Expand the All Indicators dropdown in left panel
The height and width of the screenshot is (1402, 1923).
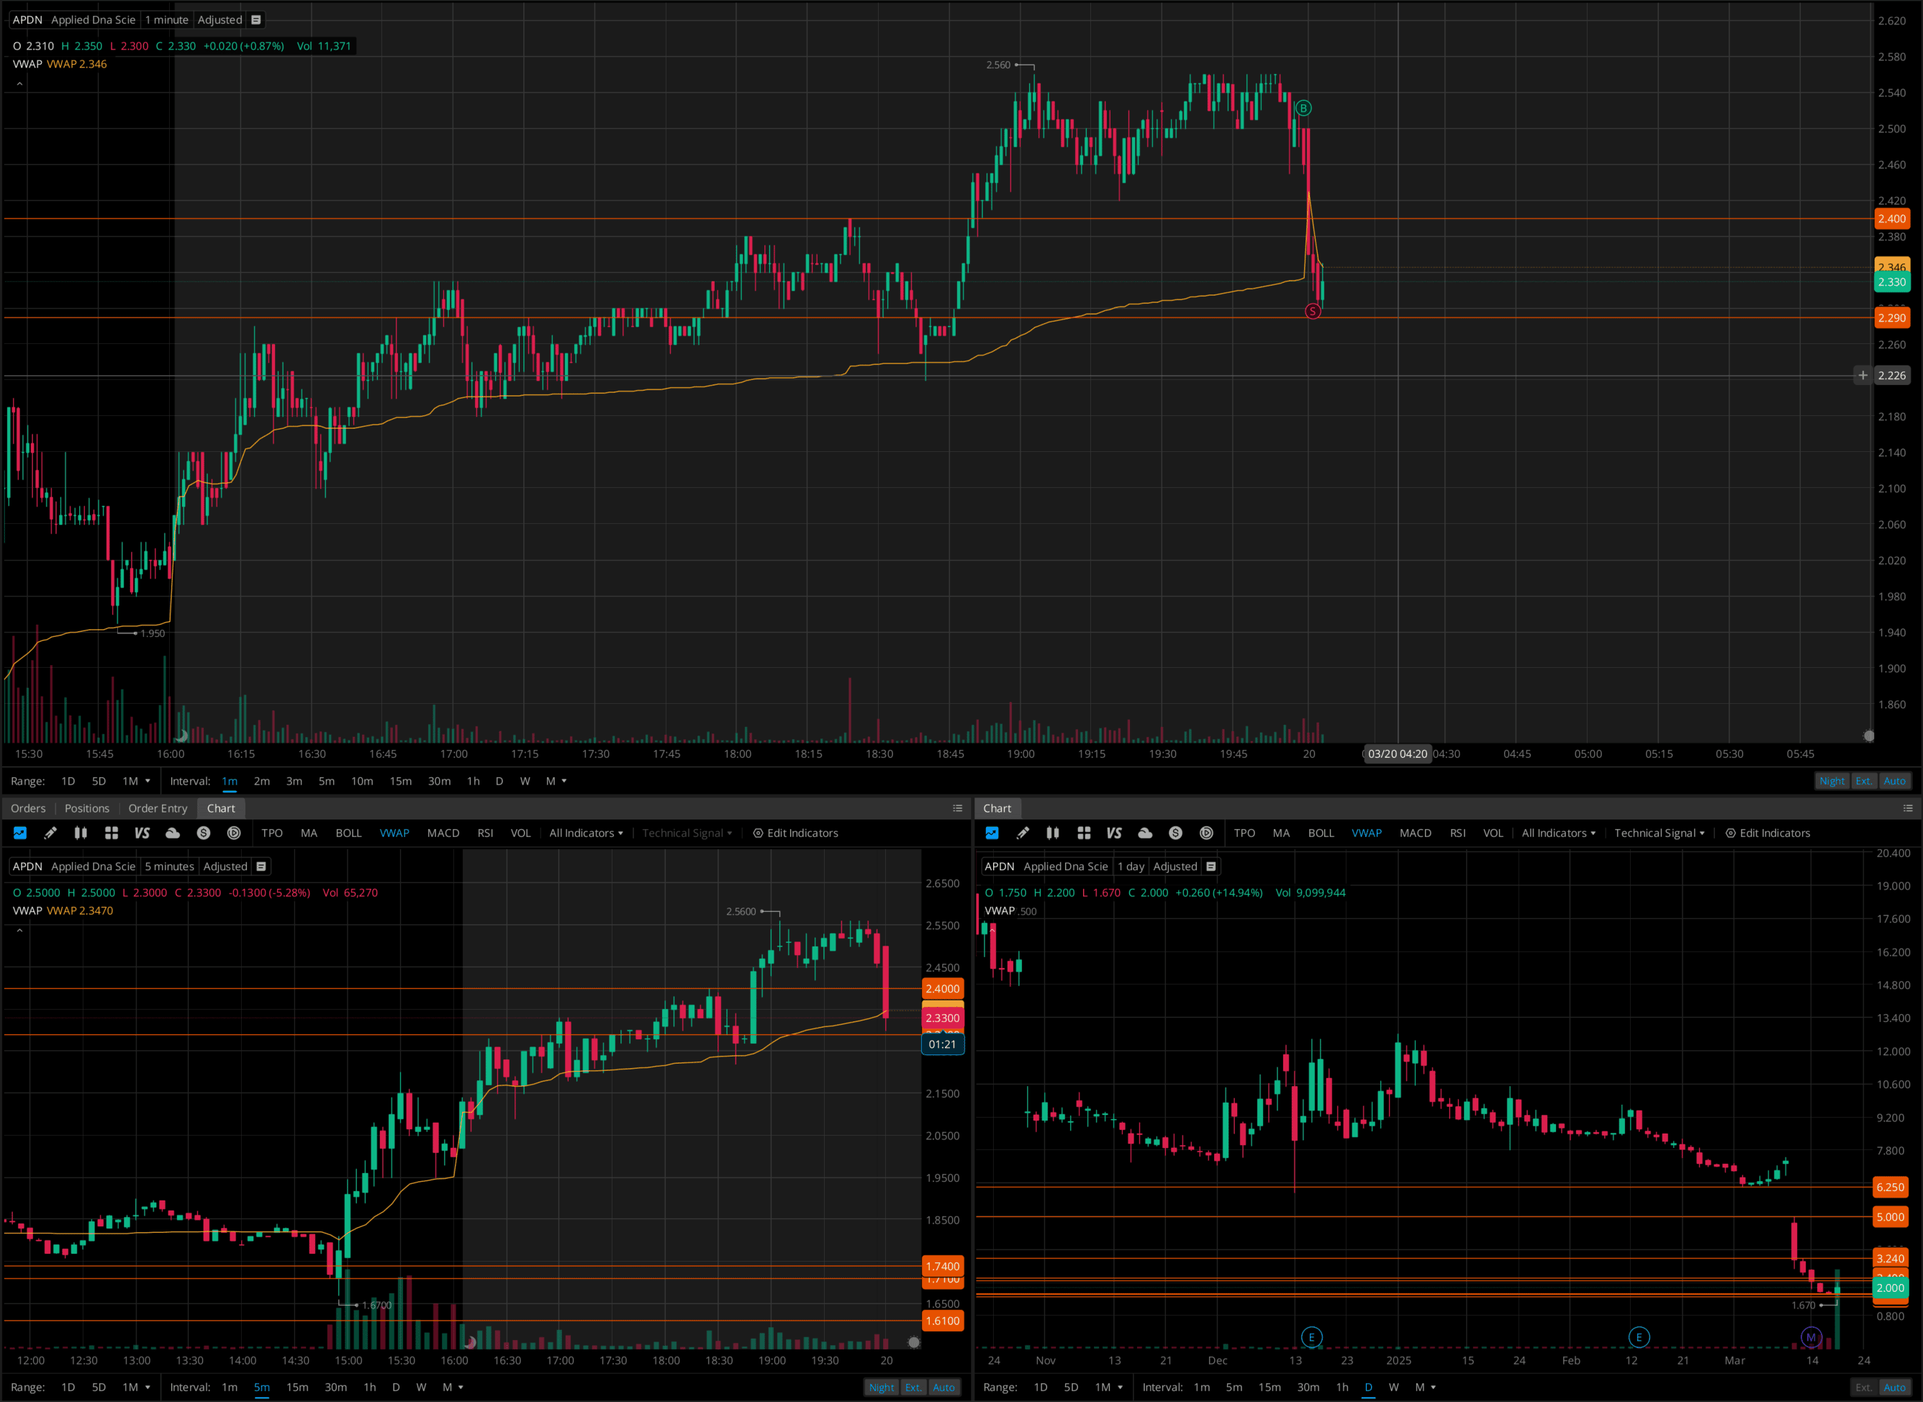pos(586,833)
